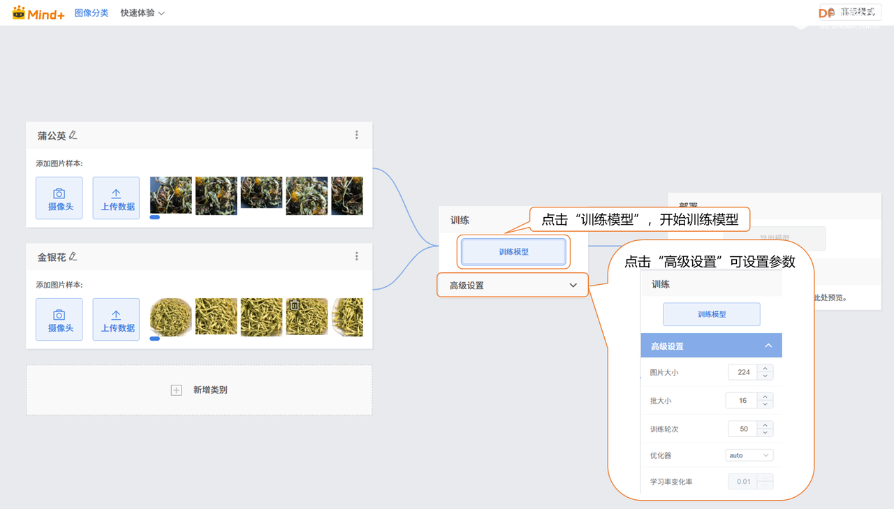Open the 快速体验 dropdown menu
Image resolution: width=894 pixels, height=509 pixels.
142,13
